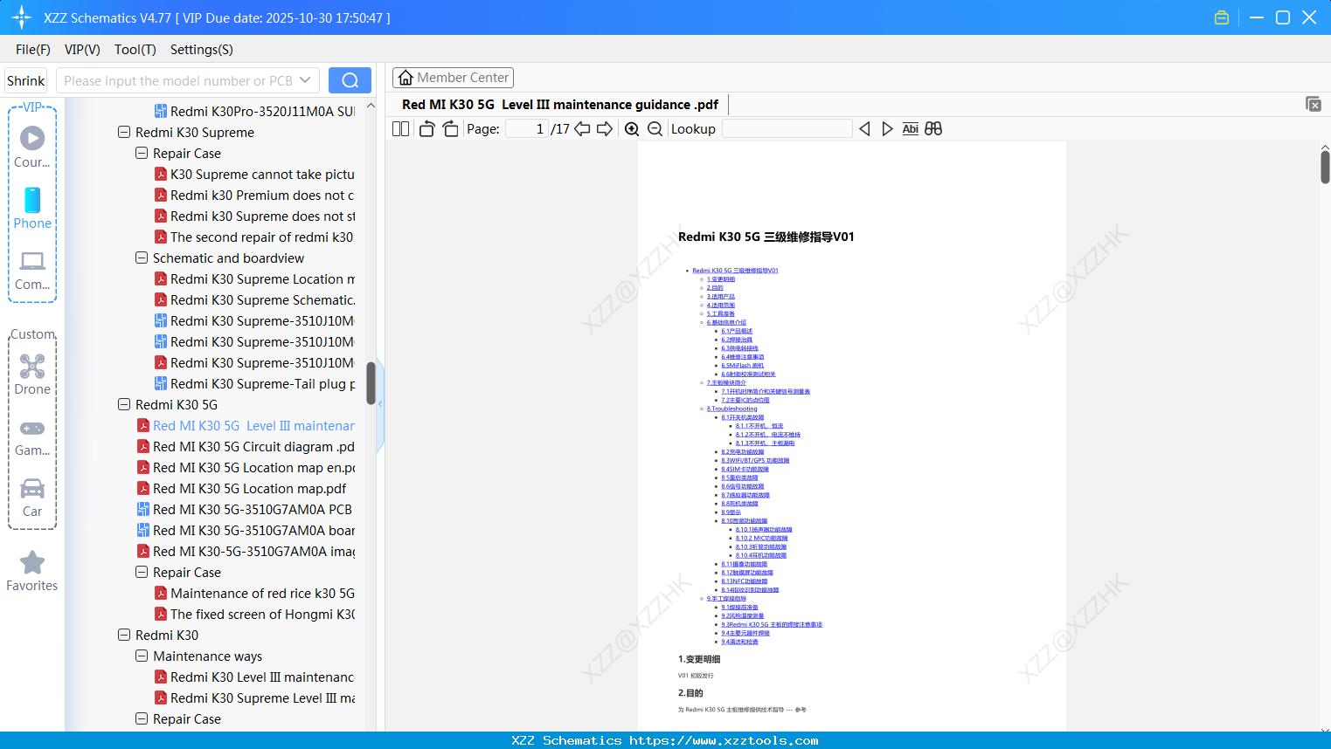Open The fixed screen of Hongmi K30
This screenshot has height=749, width=1331.
254,615
